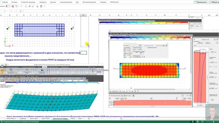219x123 pixels.
Task: Click the Enter checkmark icon in formula bar
Action: pyautogui.click(x=16, y=11)
